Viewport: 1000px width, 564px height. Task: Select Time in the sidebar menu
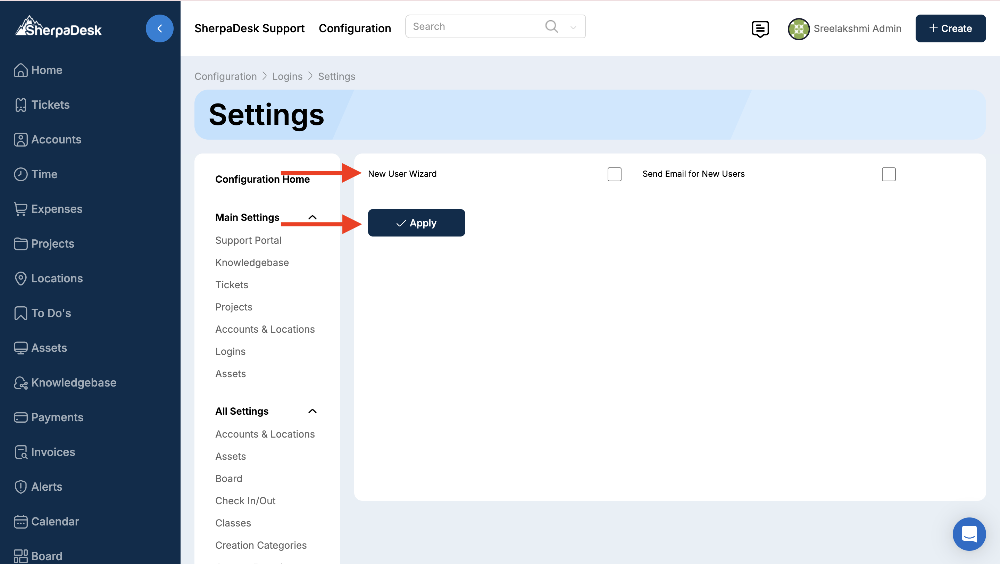tap(44, 174)
